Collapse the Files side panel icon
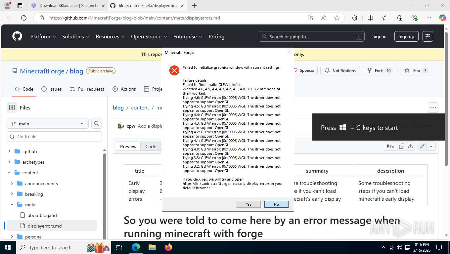Viewport: 450px width, 254px height. point(12,107)
